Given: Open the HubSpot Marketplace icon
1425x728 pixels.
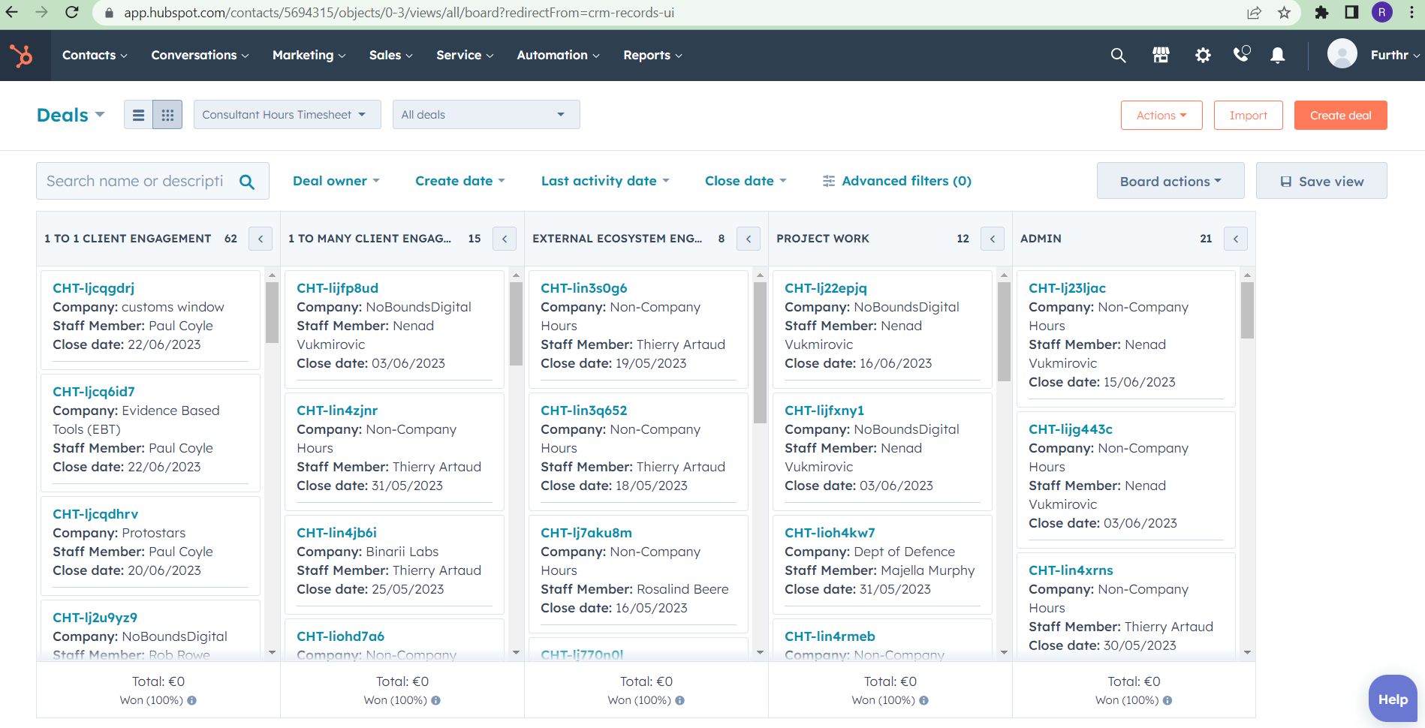Looking at the screenshot, I should [x=1161, y=56].
